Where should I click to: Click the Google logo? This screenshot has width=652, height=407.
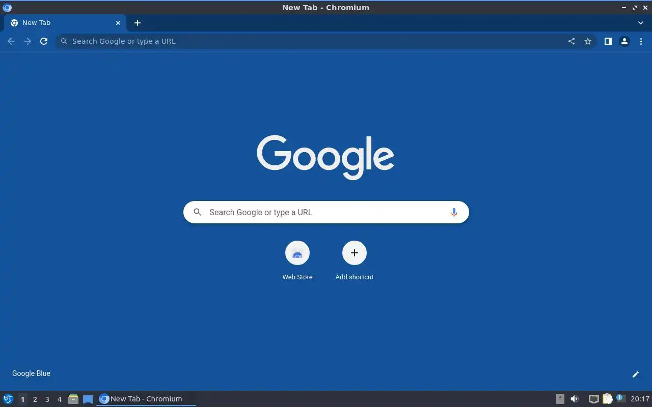[325, 157]
